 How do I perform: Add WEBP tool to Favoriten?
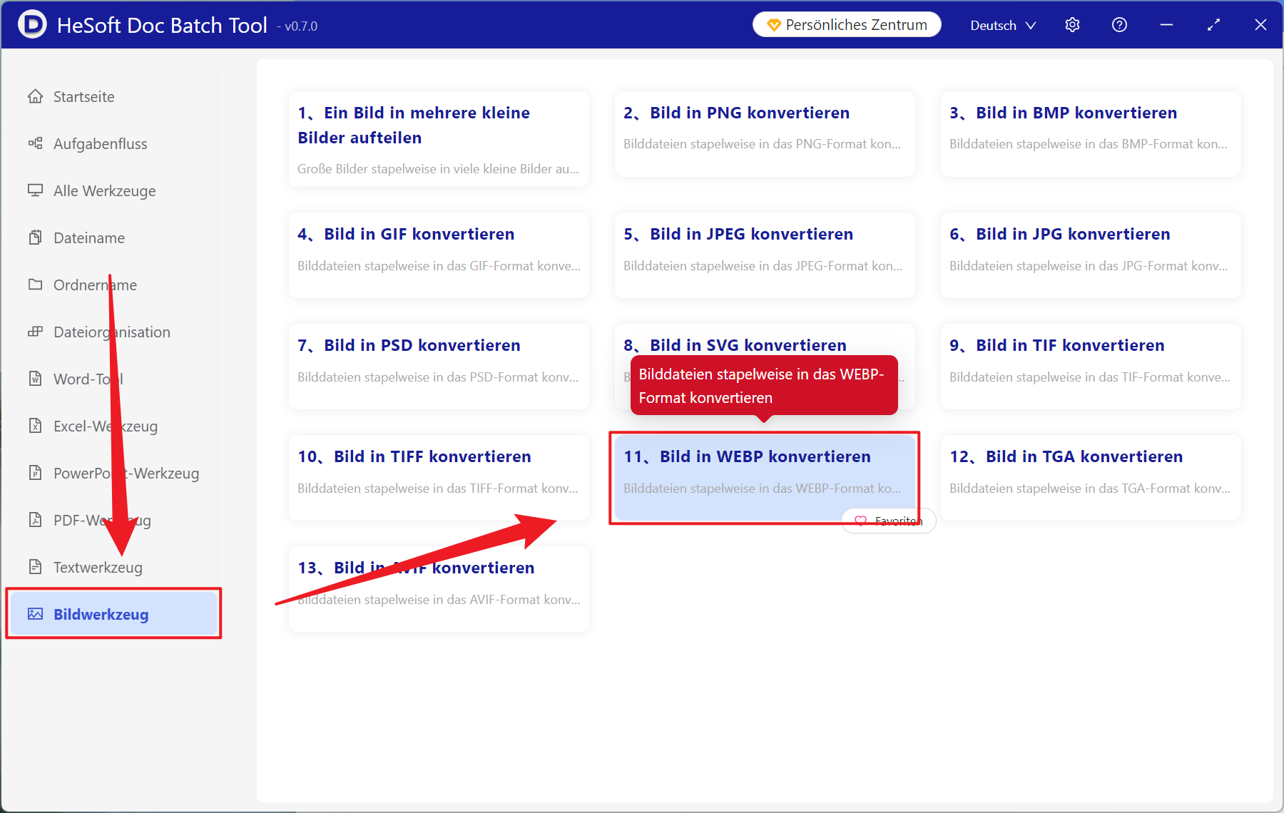point(889,521)
